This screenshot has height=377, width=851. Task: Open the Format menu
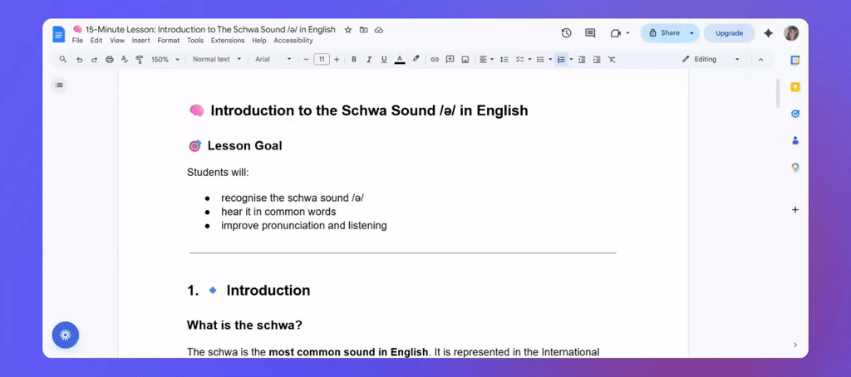click(x=169, y=41)
